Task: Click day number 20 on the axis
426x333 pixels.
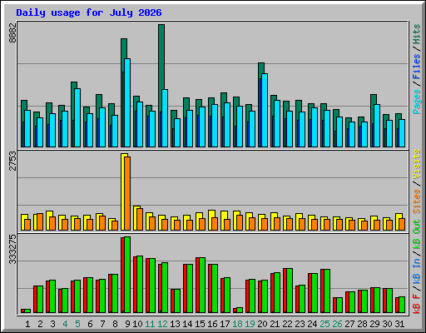Action: tap(262, 324)
